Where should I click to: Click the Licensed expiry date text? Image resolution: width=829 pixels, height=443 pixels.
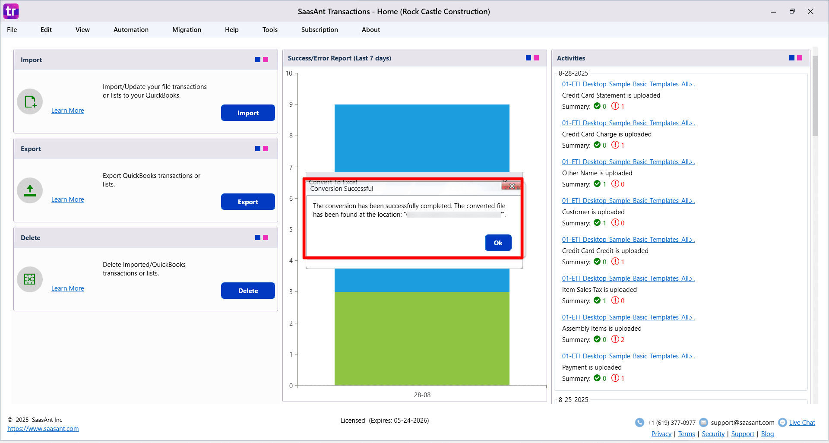[x=385, y=421]
